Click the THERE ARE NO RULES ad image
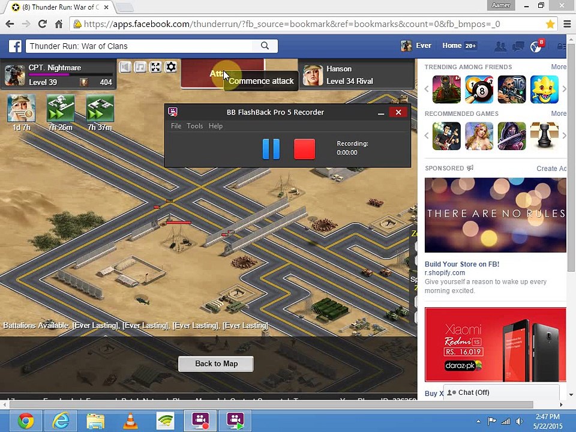The height and width of the screenshot is (432, 576). (x=495, y=215)
